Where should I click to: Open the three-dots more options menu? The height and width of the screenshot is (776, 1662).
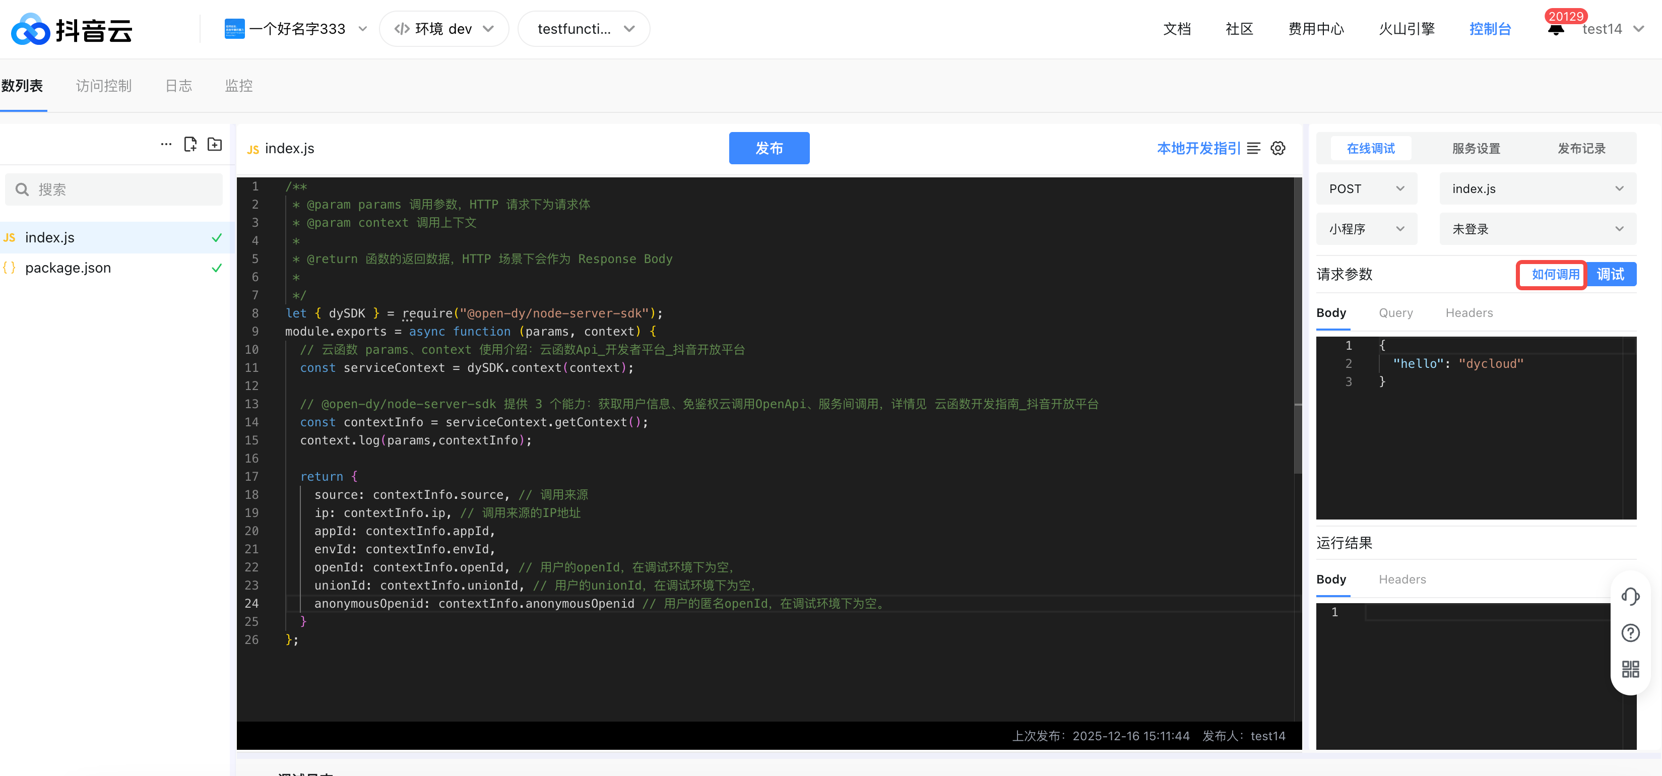(166, 145)
